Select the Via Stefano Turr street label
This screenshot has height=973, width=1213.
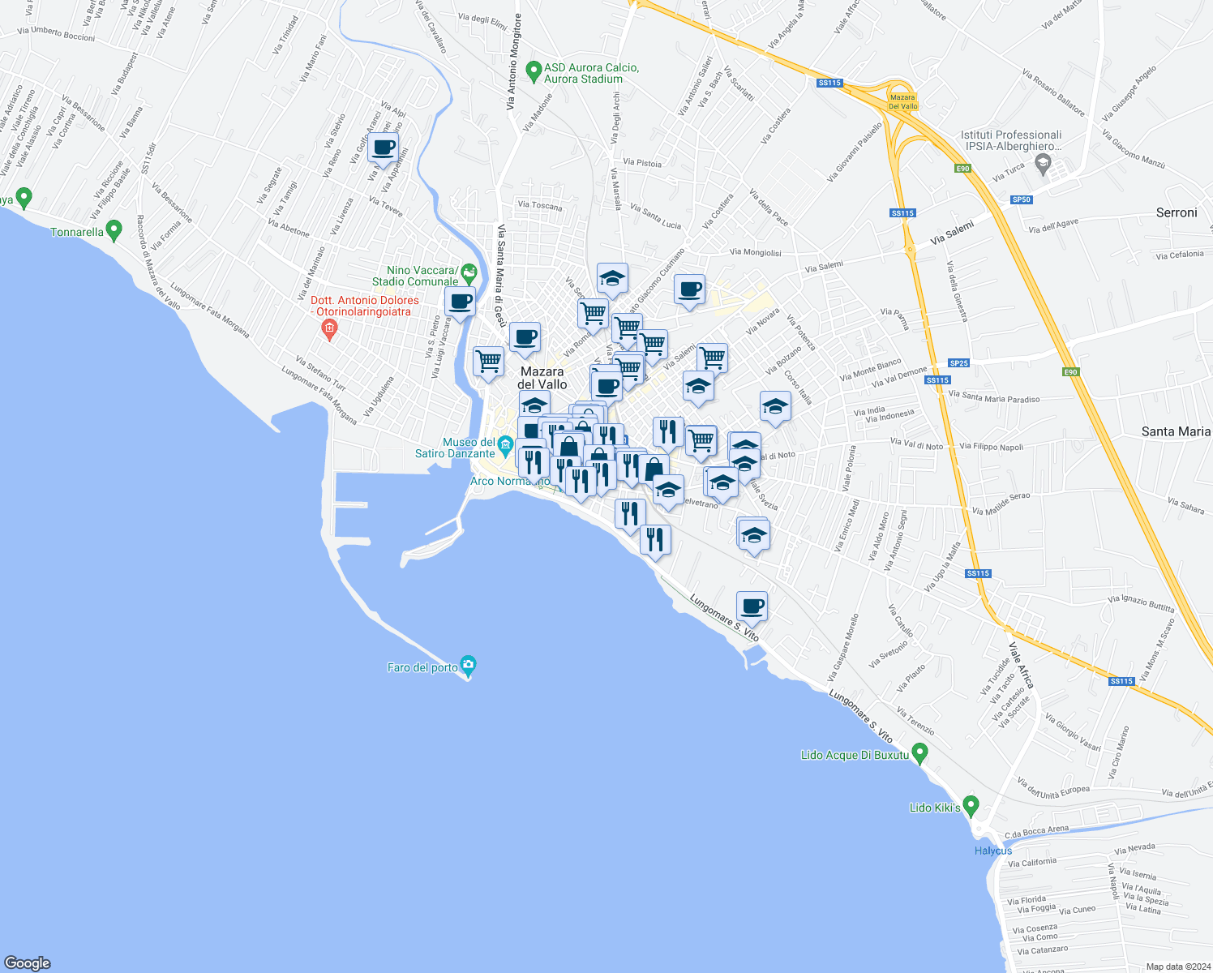pos(320,373)
